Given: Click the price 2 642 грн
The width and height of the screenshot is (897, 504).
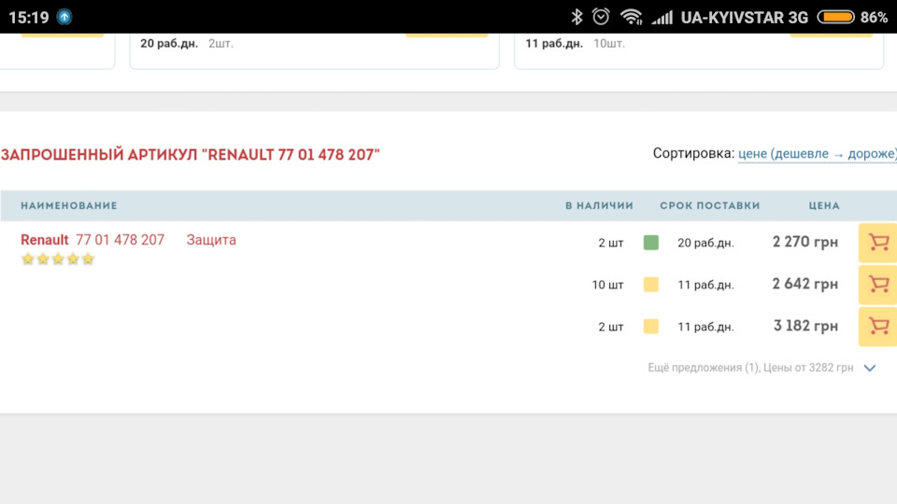Looking at the screenshot, I should tap(804, 284).
